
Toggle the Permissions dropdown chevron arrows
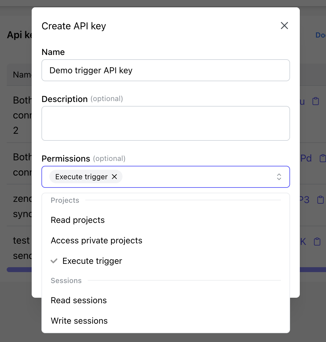[x=279, y=177]
